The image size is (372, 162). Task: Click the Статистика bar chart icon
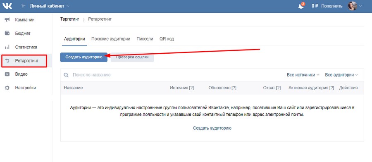pos(7,47)
